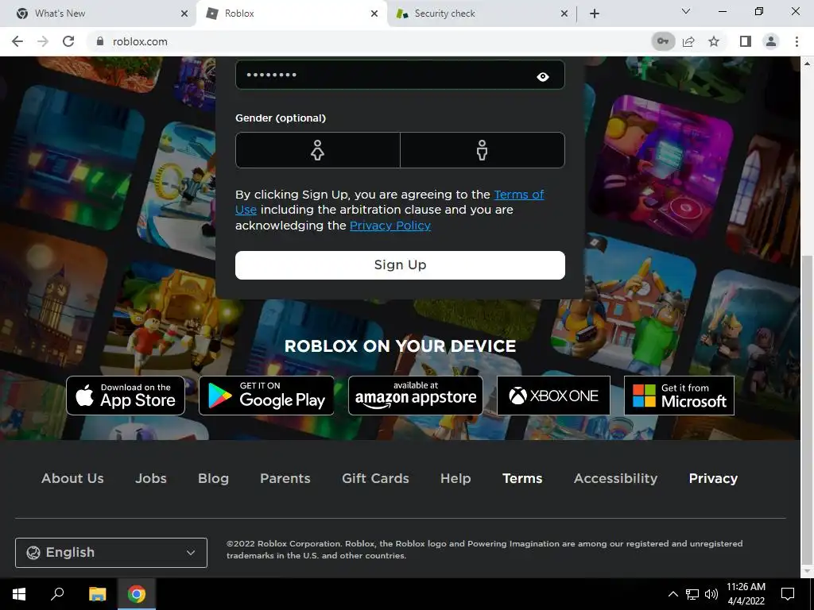Open the Help footer link
The width and height of the screenshot is (814, 610).
coord(455,478)
